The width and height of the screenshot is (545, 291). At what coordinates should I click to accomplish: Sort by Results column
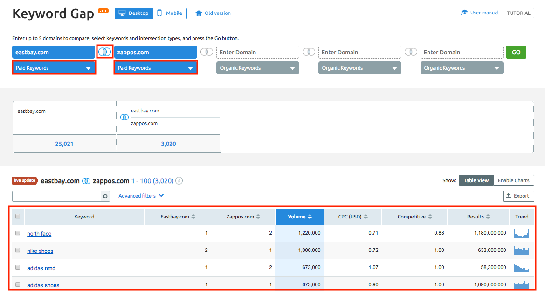click(478, 217)
